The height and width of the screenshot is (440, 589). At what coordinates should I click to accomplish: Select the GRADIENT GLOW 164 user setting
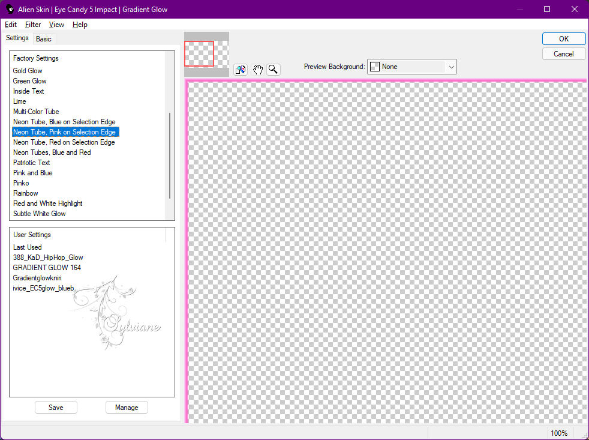pyautogui.click(x=47, y=267)
